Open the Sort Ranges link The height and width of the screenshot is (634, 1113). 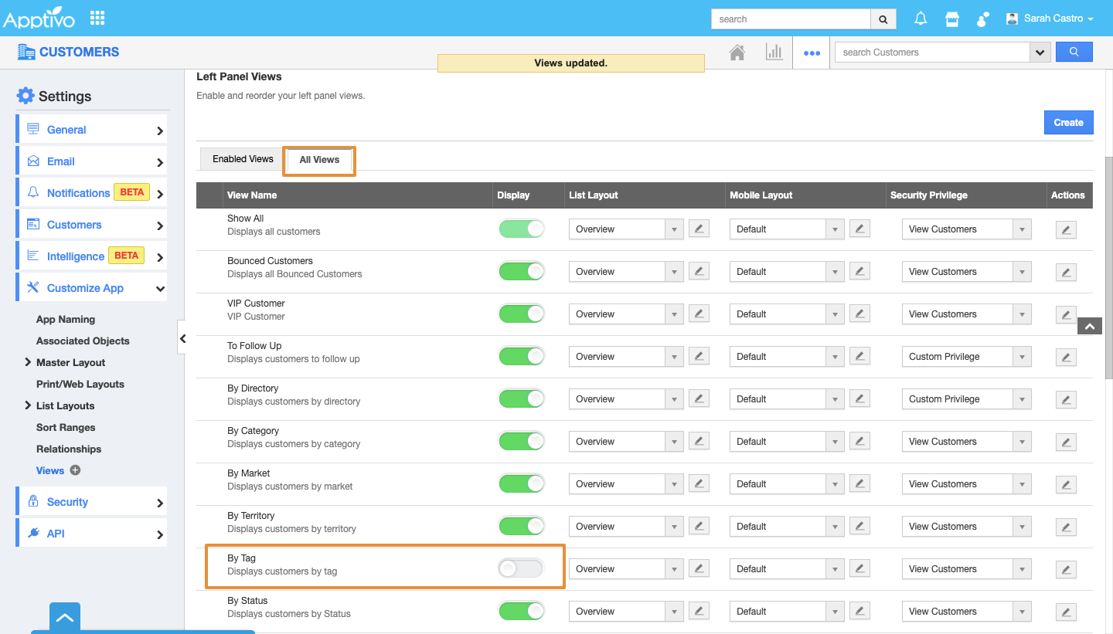(x=66, y=427)
